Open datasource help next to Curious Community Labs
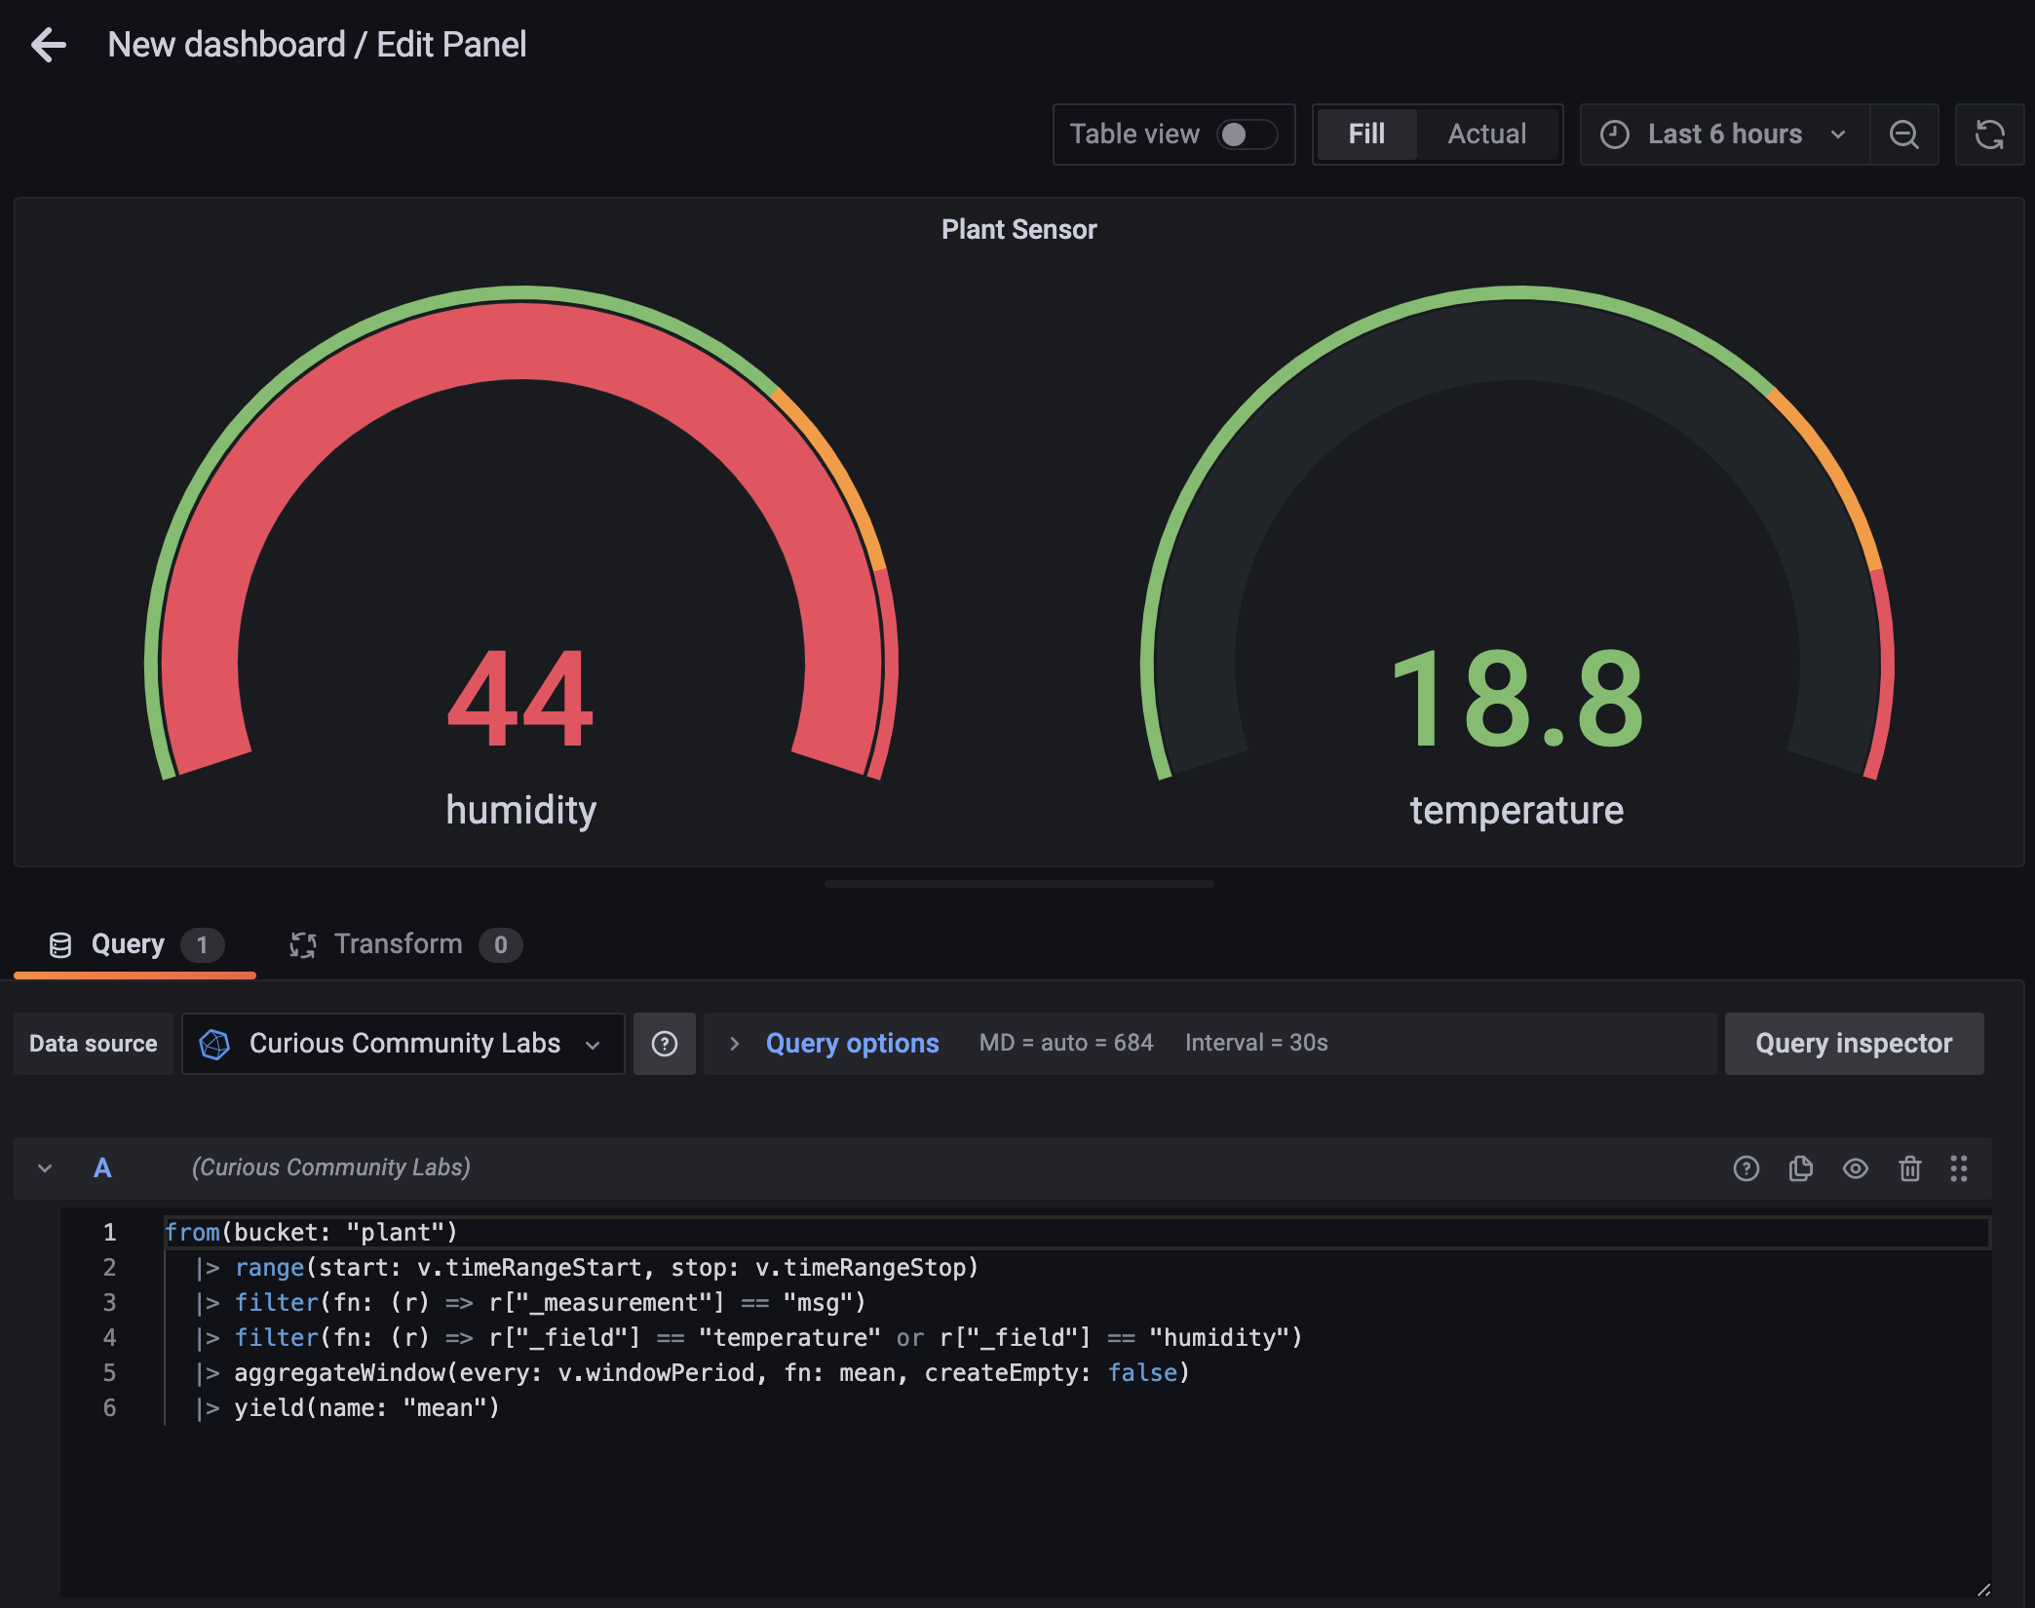 [664, 1044]
